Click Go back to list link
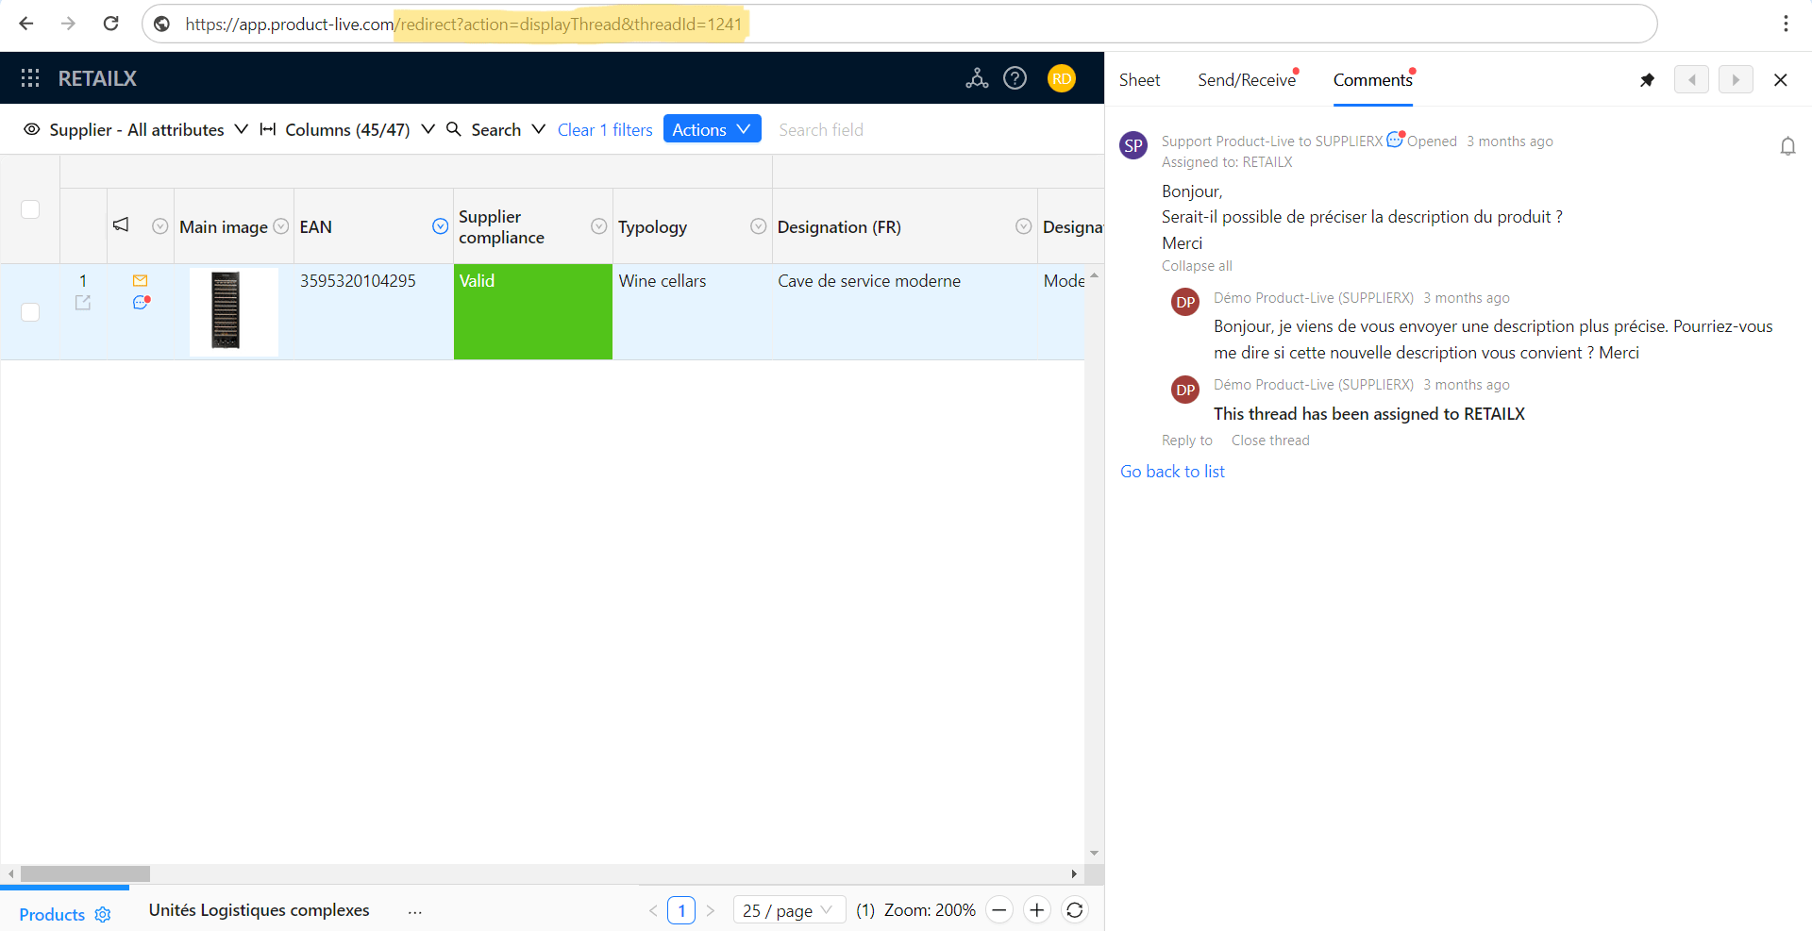This screenshot has width=1812, height=931. pos(1172,472)
